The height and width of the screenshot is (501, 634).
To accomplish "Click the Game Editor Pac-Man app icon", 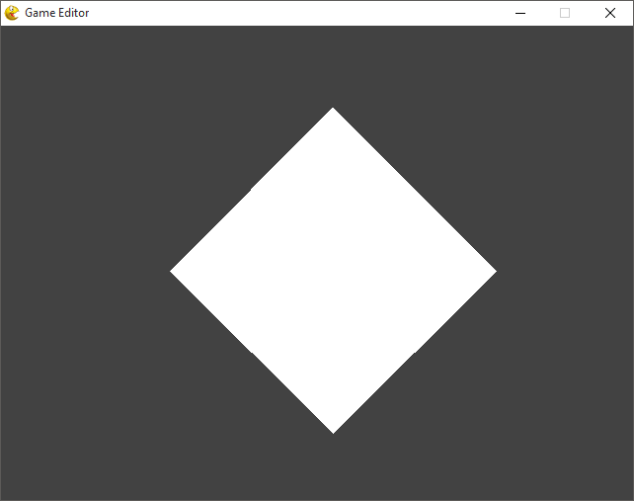I will [x=12, y=13].
